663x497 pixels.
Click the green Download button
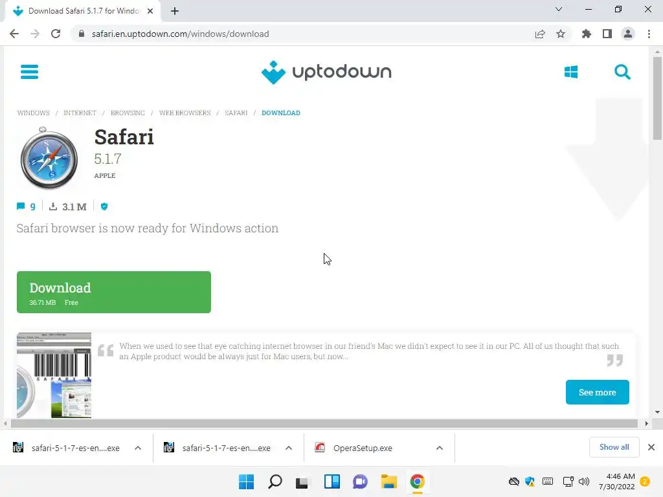[x=114, y=292]
